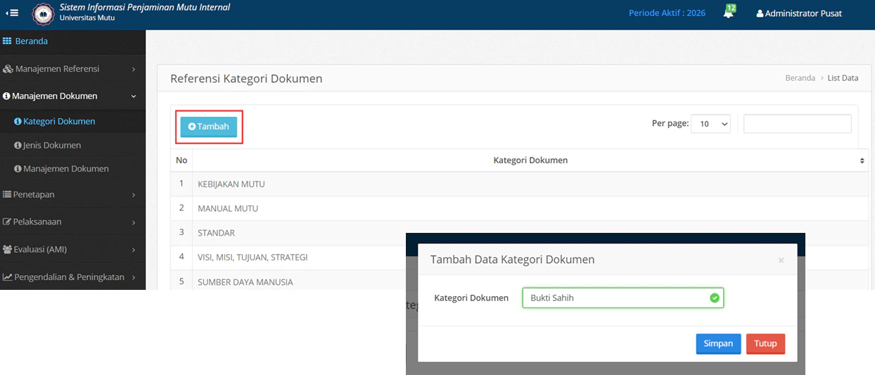
Task: Focus the table search input field
Action: point(798,124)
